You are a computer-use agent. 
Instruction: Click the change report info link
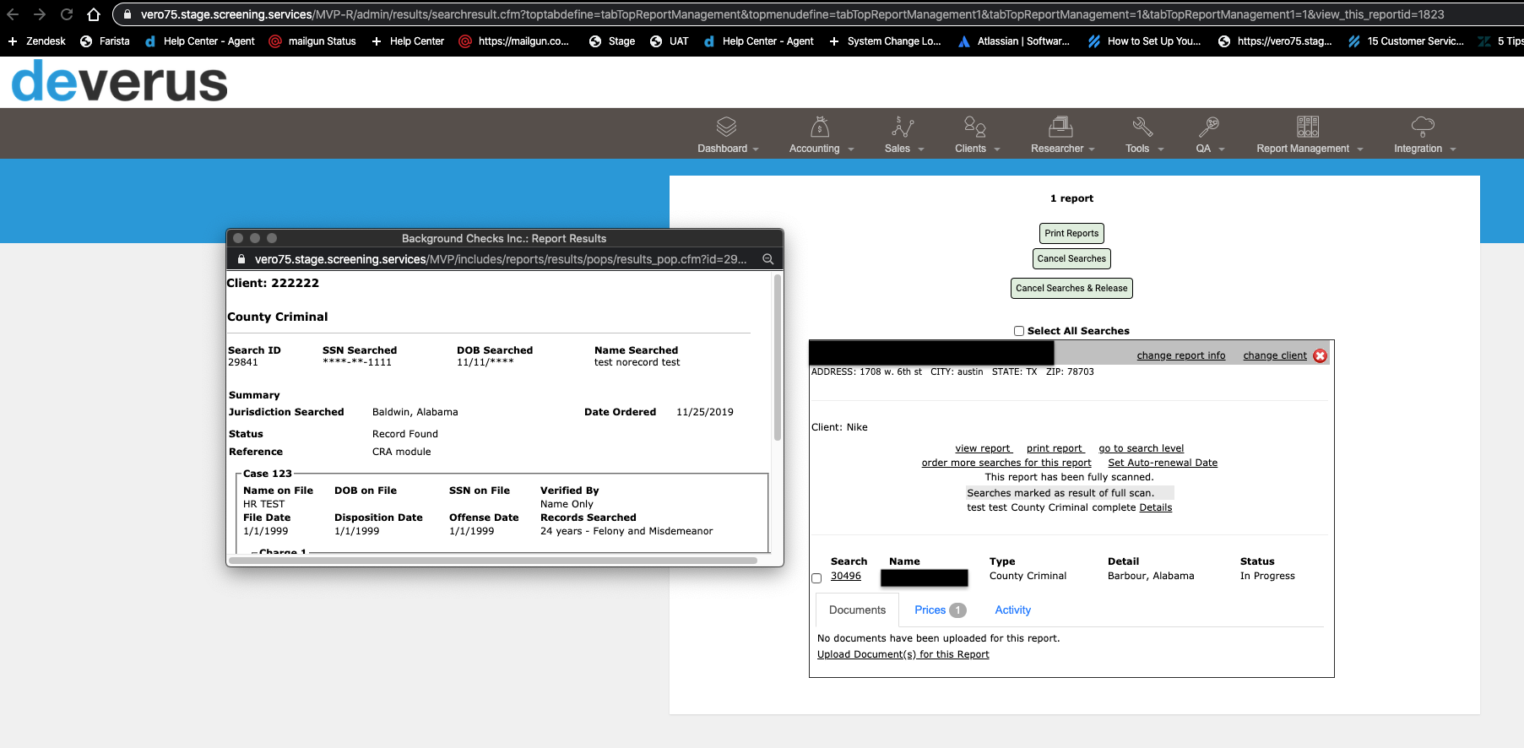click(1180, 355)
